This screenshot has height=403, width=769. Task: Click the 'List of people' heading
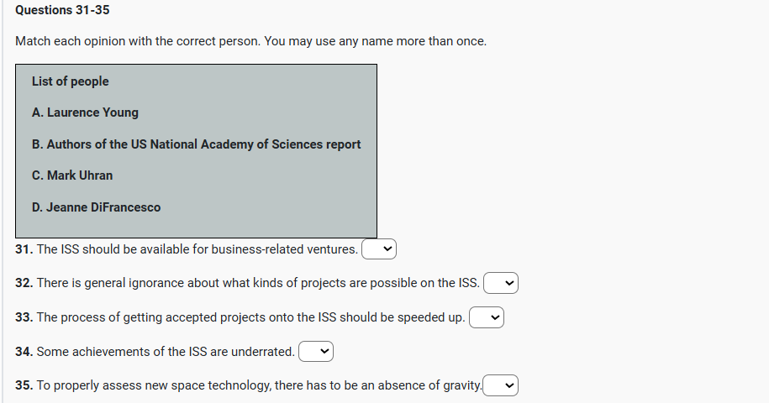(x=71, y=81)
